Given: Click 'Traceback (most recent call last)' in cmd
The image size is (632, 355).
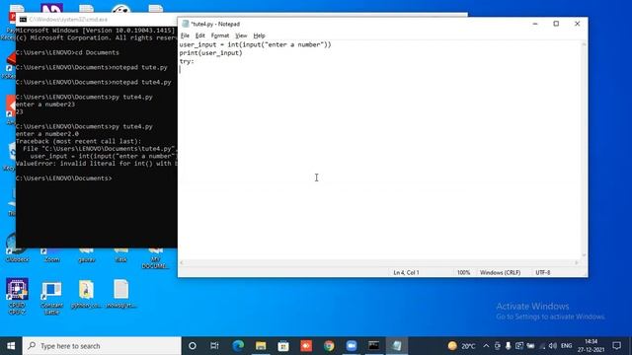Looking at the screenshot, I should (x=79, y=141).
